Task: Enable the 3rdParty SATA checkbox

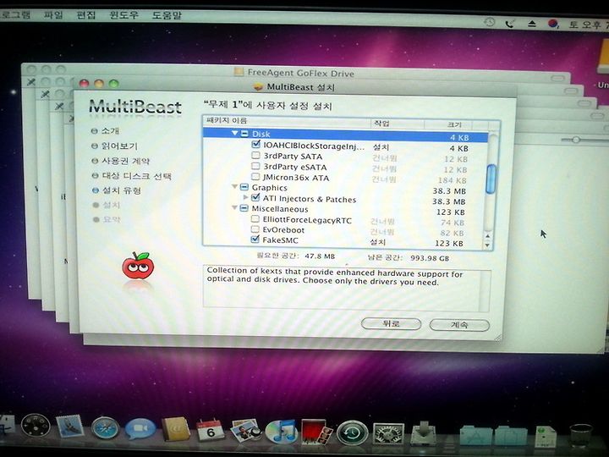Action: 255,156
